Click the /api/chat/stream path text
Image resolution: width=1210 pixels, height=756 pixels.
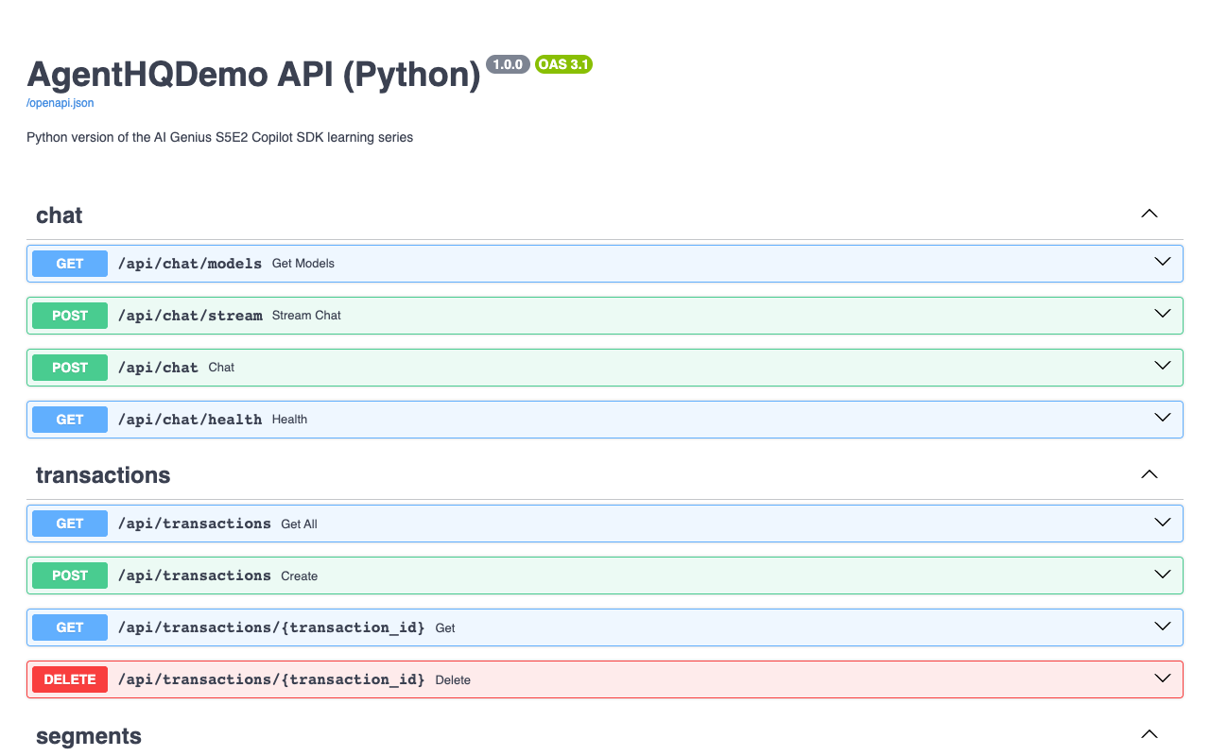pos(190,316)
